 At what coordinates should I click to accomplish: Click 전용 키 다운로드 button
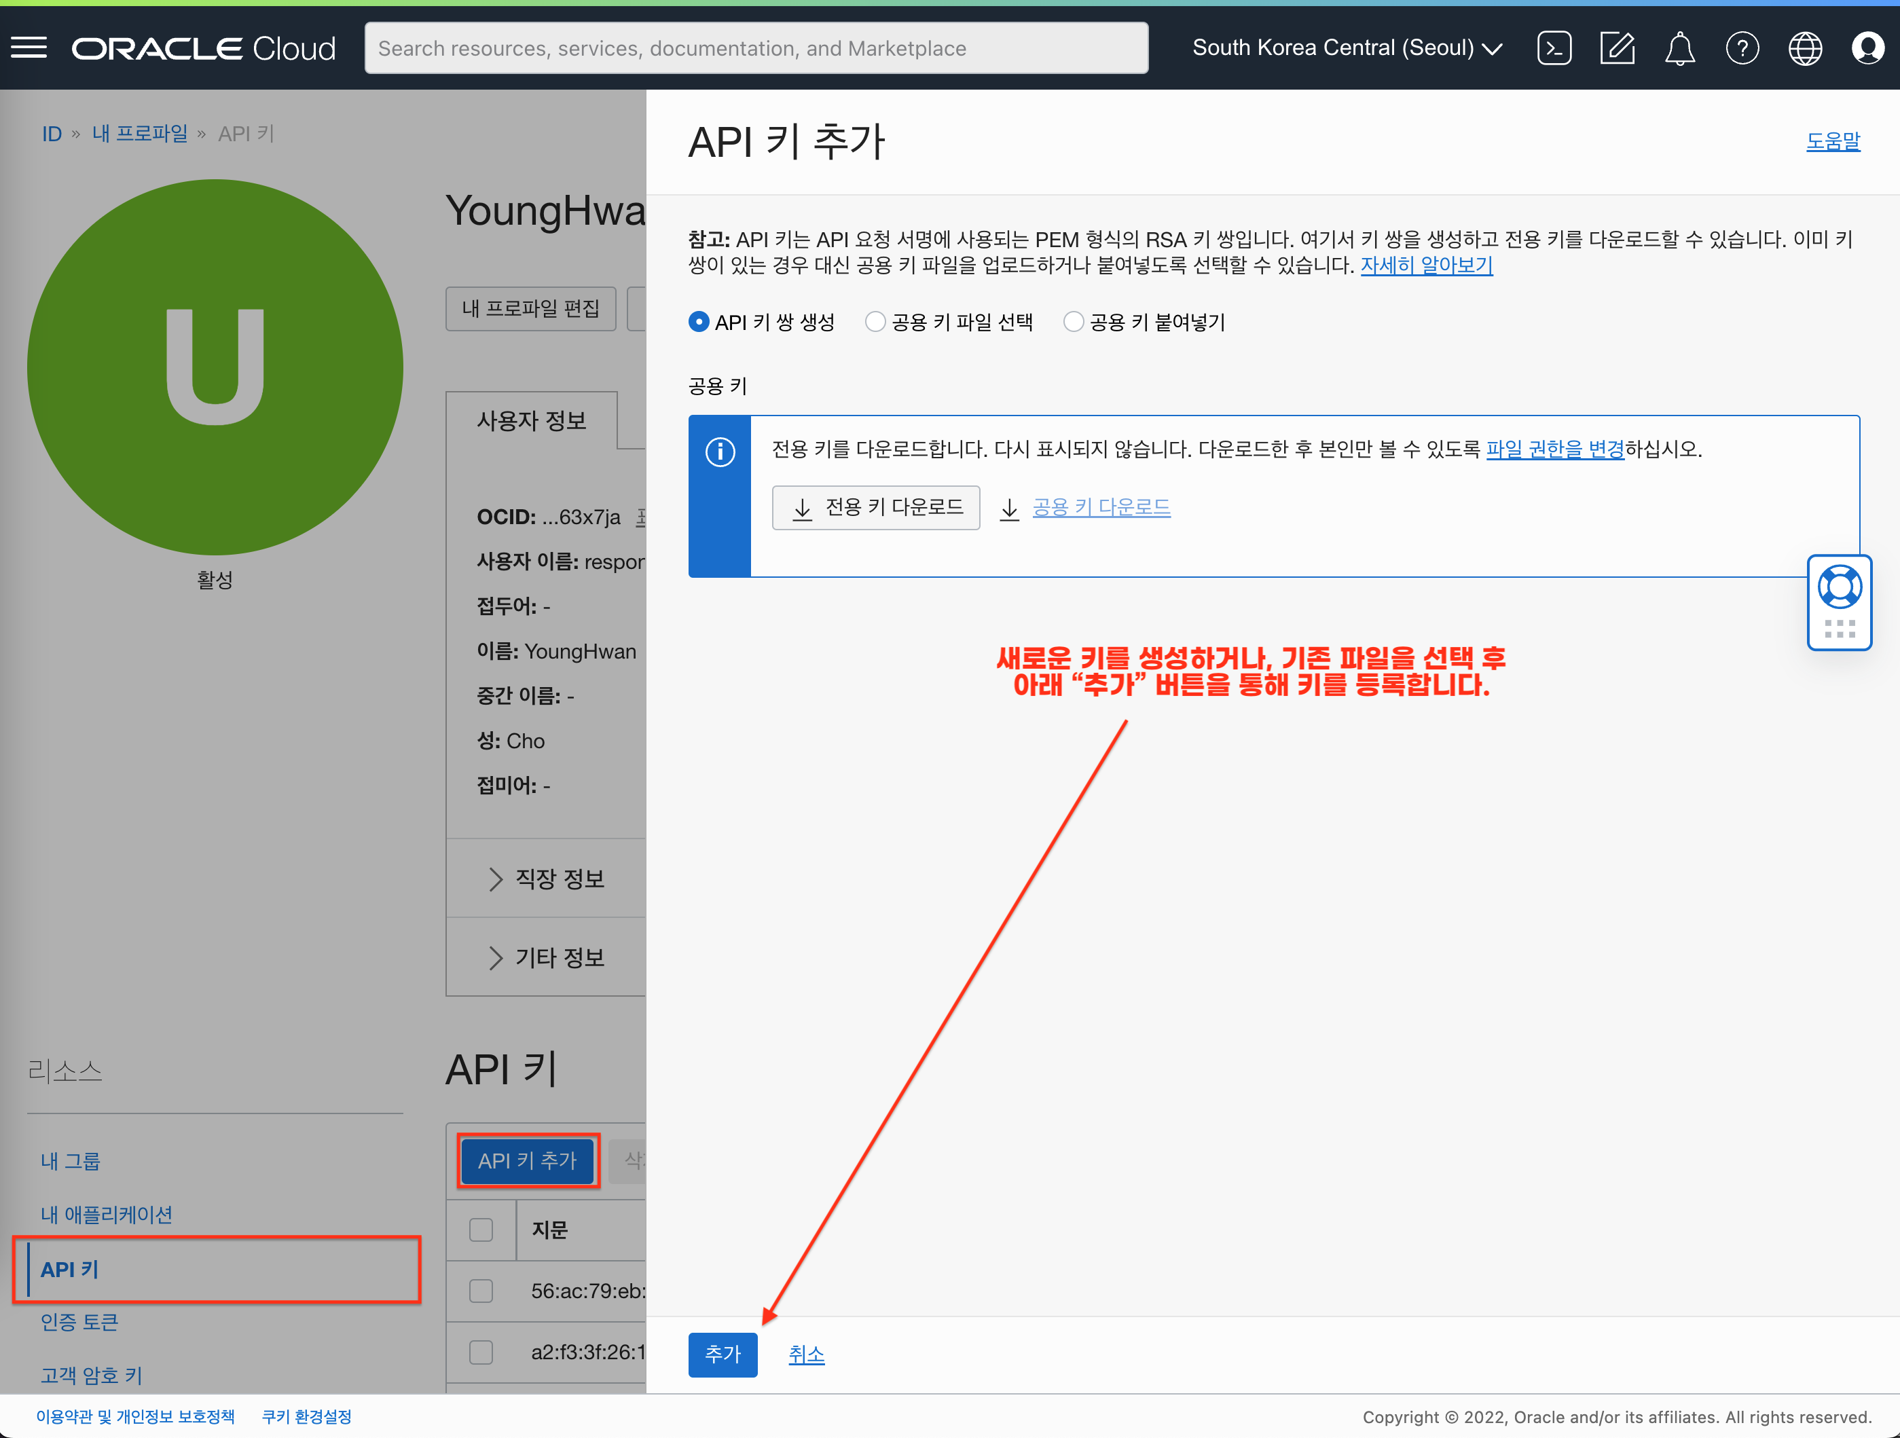click(x=875, y=508)
